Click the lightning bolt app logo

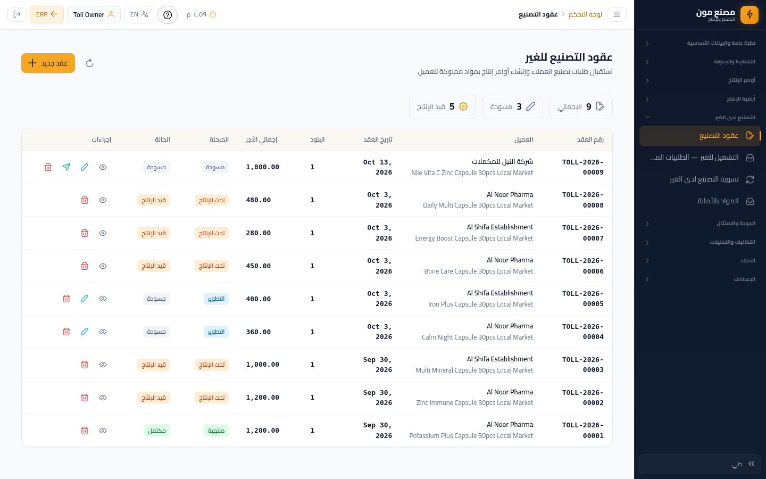point(750,14)
